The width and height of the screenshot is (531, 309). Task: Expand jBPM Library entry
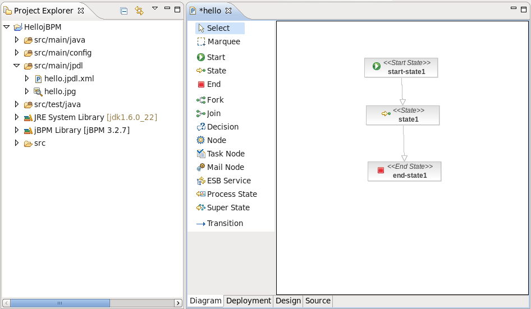[x=17, y=130]
